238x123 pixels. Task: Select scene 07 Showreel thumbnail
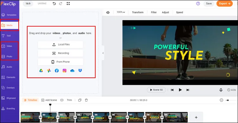(x=136, y=117)
